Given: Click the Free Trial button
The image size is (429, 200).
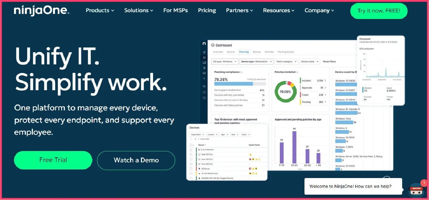Looking at the screenshot, I should coord(53,160).
